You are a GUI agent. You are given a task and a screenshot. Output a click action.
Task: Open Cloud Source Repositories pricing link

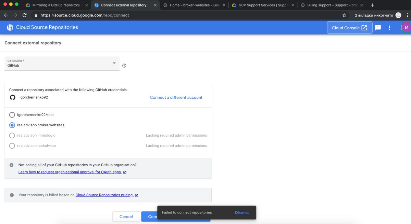click(x=107, y=195)
